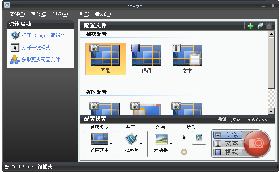
Task: Select the window-capture time-saving profile
Action: pyautogui.click(x=146, y=108)
